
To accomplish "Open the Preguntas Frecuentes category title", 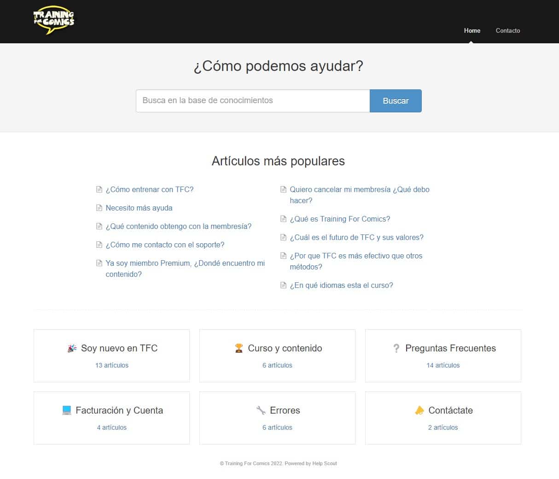I will pos(451,348).
